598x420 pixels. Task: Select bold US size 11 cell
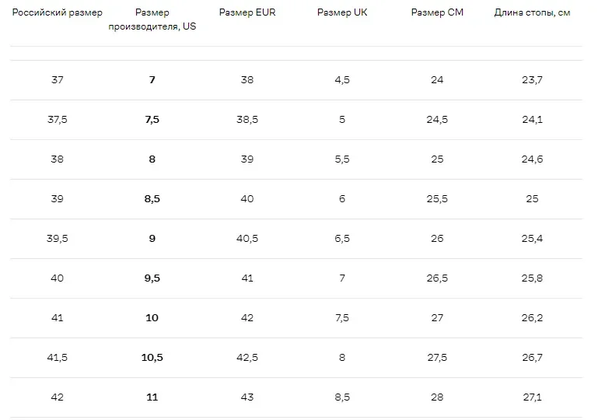point(152,397)
